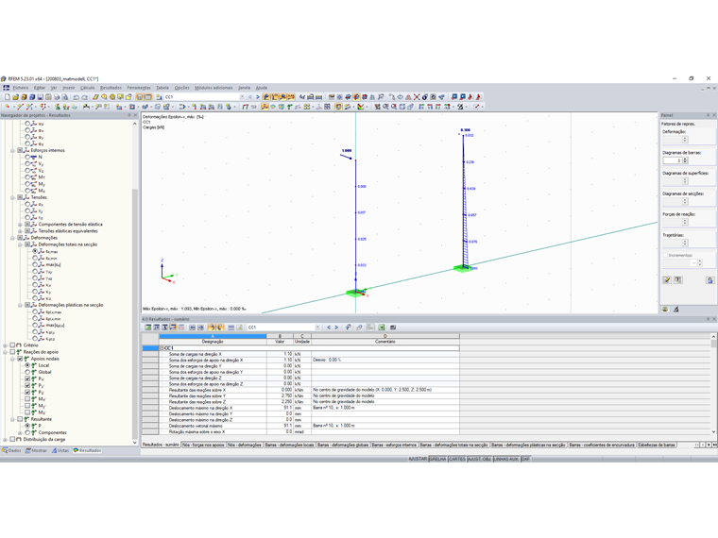Switch to Barras - esforços internos tab

(394, 445)
